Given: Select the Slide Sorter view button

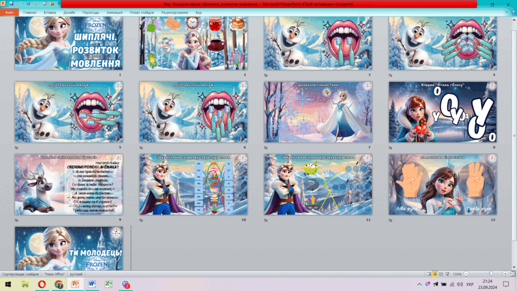Looking at the screenshot, I should click(x=435, y=274).
